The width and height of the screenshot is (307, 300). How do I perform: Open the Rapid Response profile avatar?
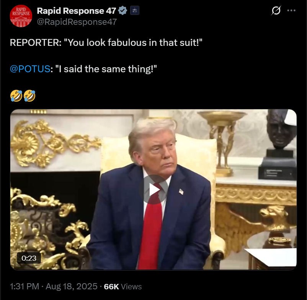pyautogui.click(x=21, y=16)
